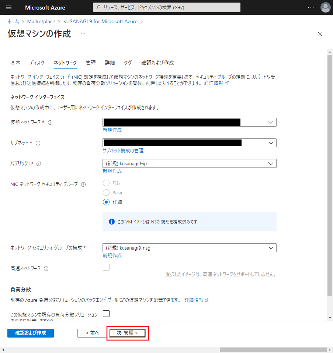The image size is (333, 353).
Task: Click the search magnifier icon
Action: click(x=98, y=7)
